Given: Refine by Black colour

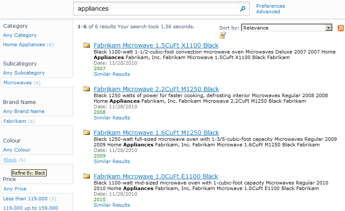Looking at the screenshot, I should coord(10,160).
